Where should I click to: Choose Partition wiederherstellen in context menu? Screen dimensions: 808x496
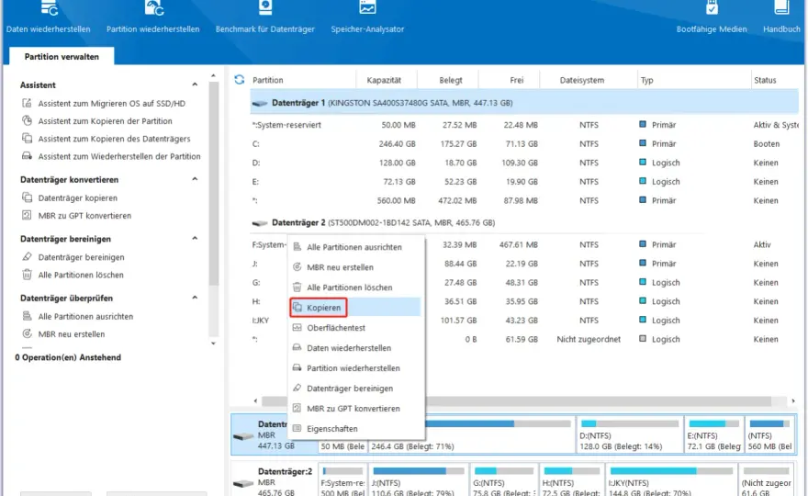tap(356, 367)
